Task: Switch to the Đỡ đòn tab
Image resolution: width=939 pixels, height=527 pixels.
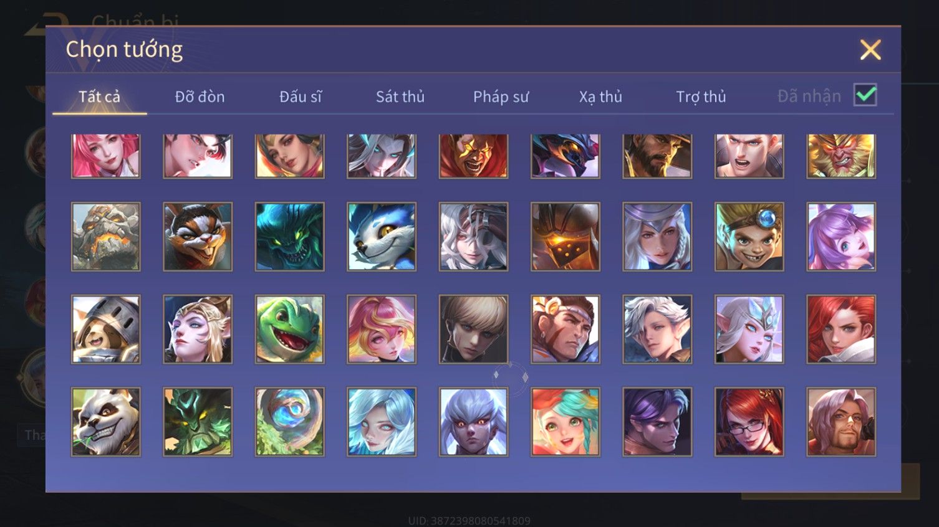Action: (200, 97)
